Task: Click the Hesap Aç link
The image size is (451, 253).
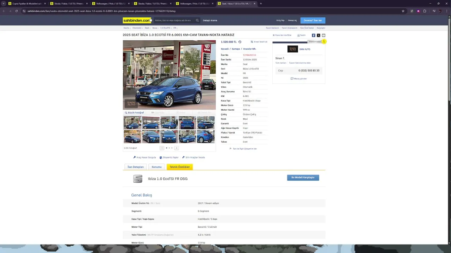Action: 292,20
